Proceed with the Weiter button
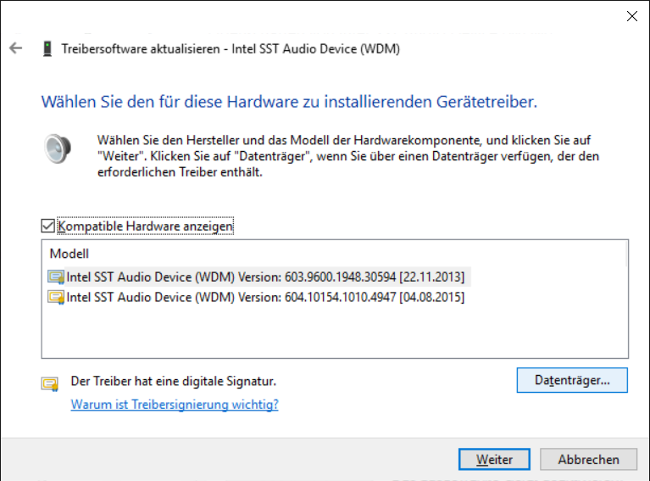This screenshot has width=650, height=481. pos(494,460)
